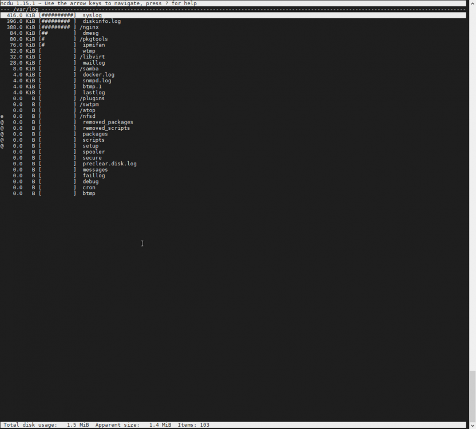The height and width of the screenshot is (429, 476).
Task: Click the Total disk usage status text
Action: [x=46, y=425]
